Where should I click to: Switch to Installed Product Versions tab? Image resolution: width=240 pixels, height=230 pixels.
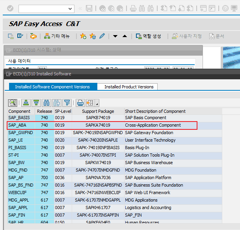pyautogui.click(x=129, y=87)
